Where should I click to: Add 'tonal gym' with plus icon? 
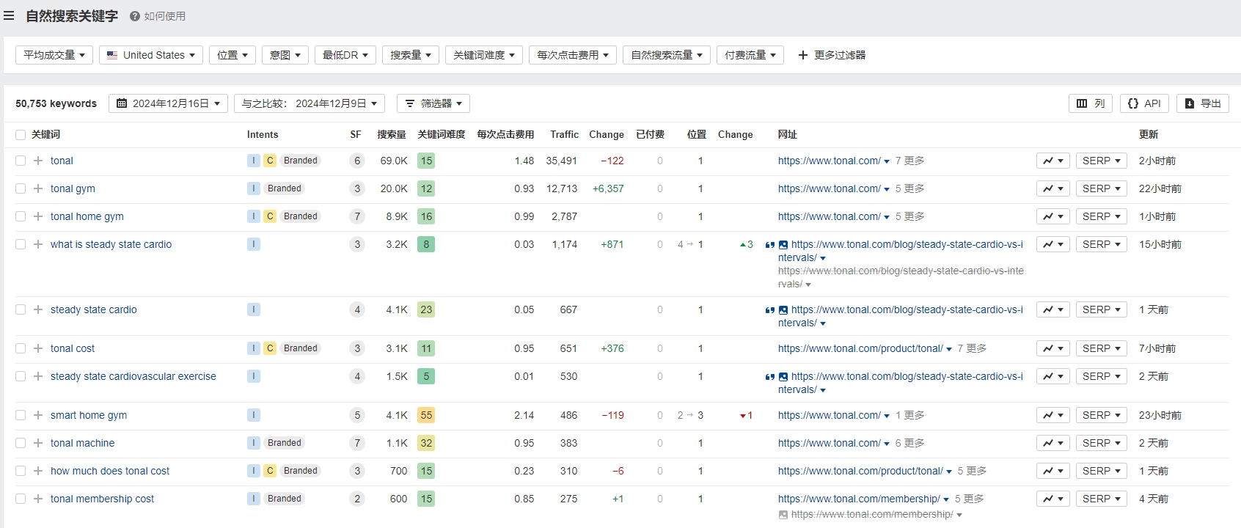(38, 188)
